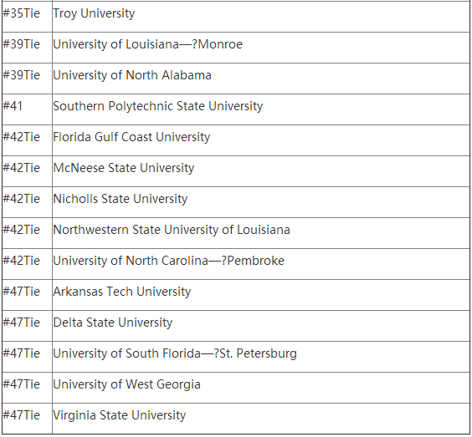Select rank cell beside University of North Alabama

[x=27, y=79]
